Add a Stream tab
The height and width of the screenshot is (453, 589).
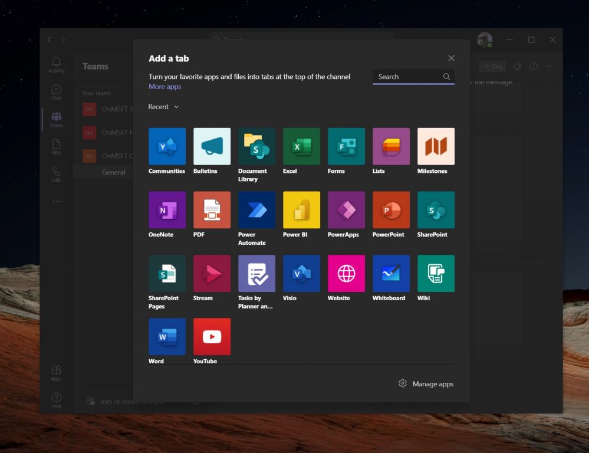pyautogui.click(x=212, y=273)
